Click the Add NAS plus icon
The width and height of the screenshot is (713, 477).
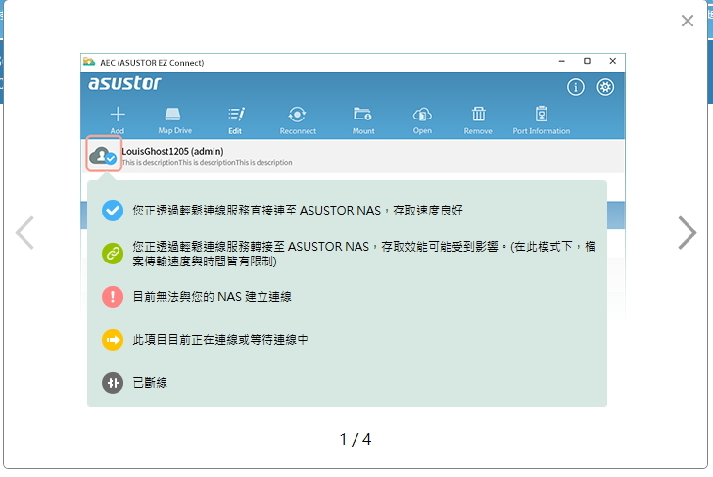(x=118, y=115)
